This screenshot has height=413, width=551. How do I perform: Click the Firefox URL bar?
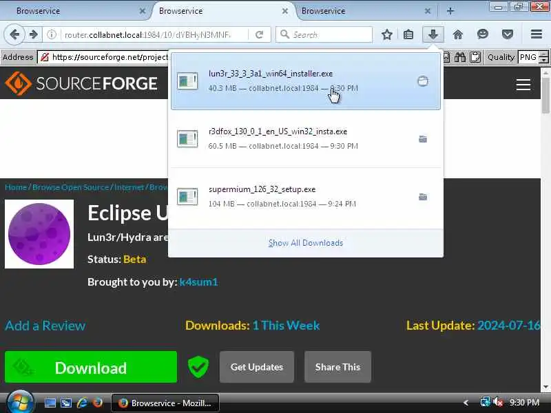point(154,34)
